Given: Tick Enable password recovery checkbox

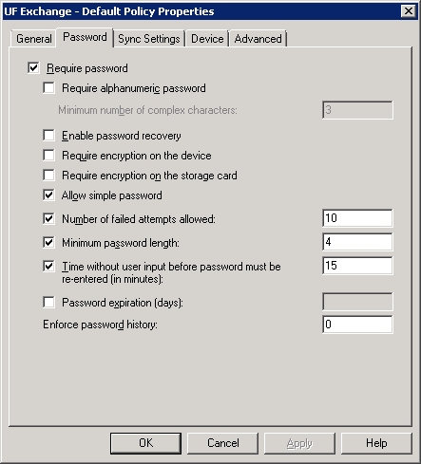Looking at the screenshot, I should [x=48, y=136].
